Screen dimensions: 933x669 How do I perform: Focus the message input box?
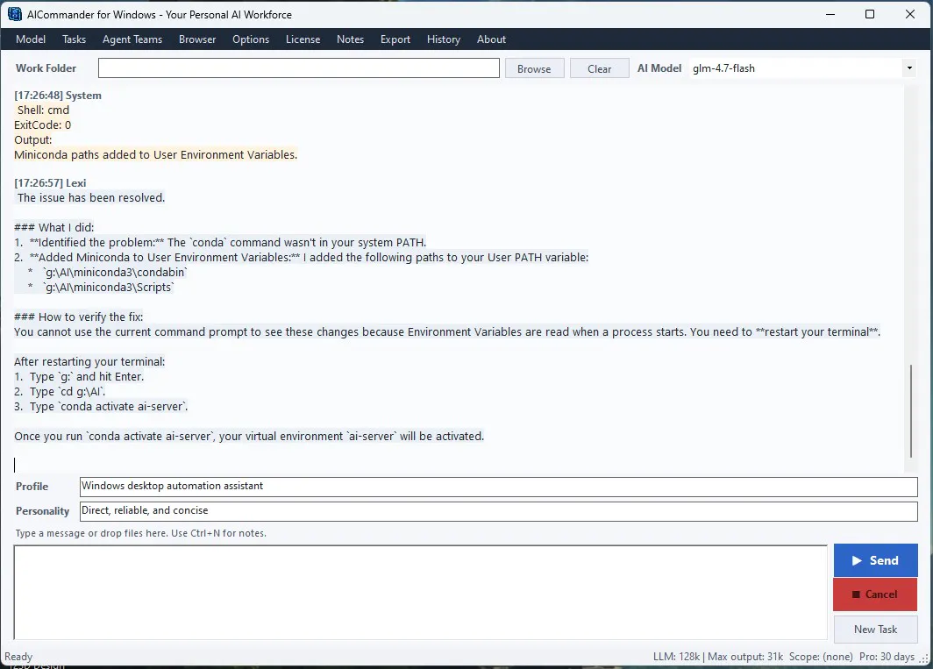[x=420, y=592]
